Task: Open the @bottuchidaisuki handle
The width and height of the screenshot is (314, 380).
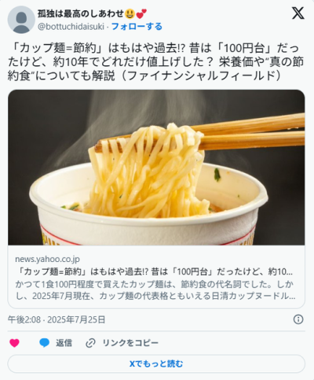Action: pos(71,27)
